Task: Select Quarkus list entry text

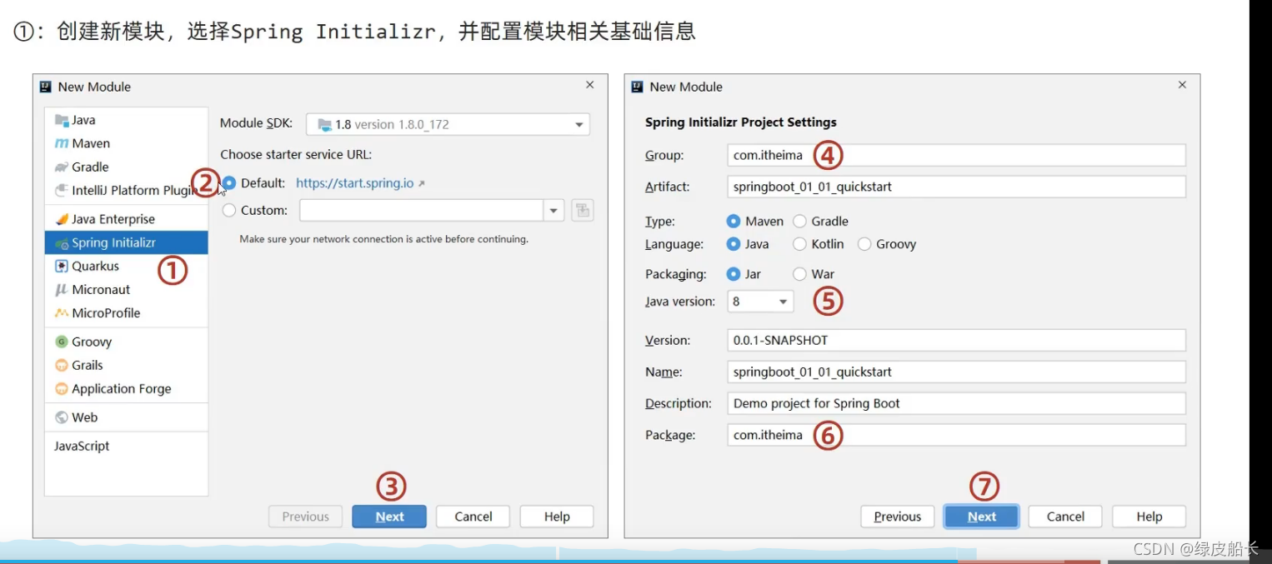Action: [95, 266]
